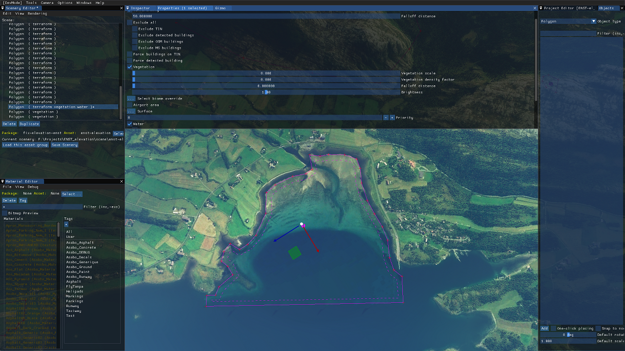Click Project Editor filter input field
The image size is (625, 351).
[568, 34]
